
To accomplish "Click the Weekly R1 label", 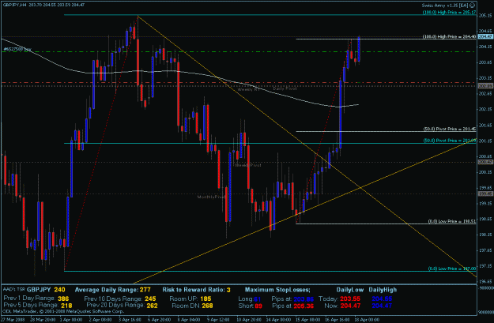I will 249,89.
